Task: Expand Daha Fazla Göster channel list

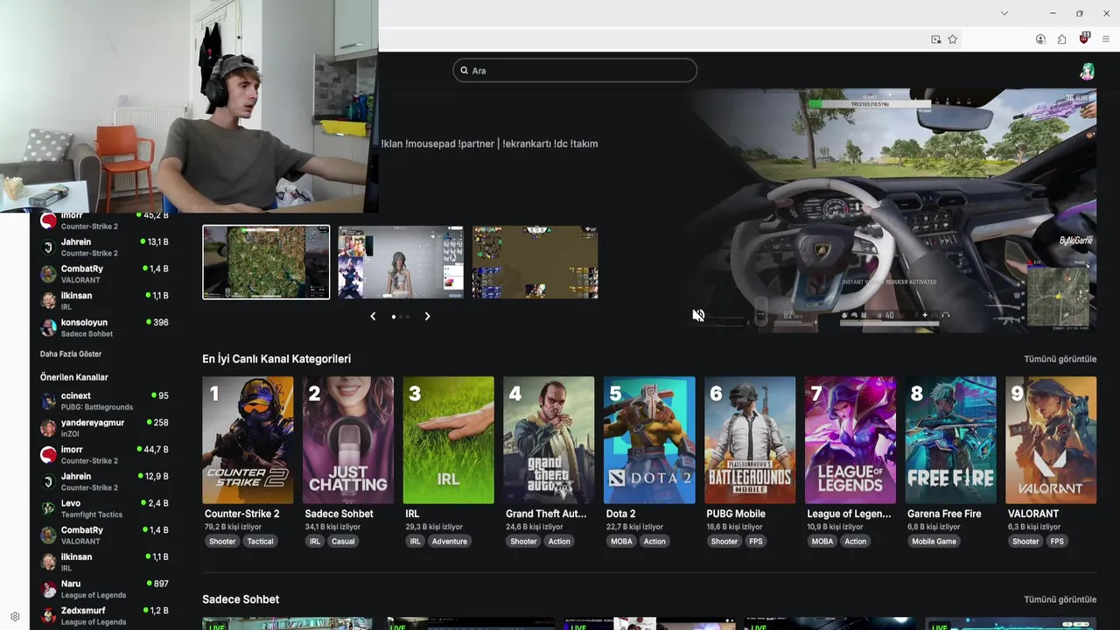Action: click(71, 354)
